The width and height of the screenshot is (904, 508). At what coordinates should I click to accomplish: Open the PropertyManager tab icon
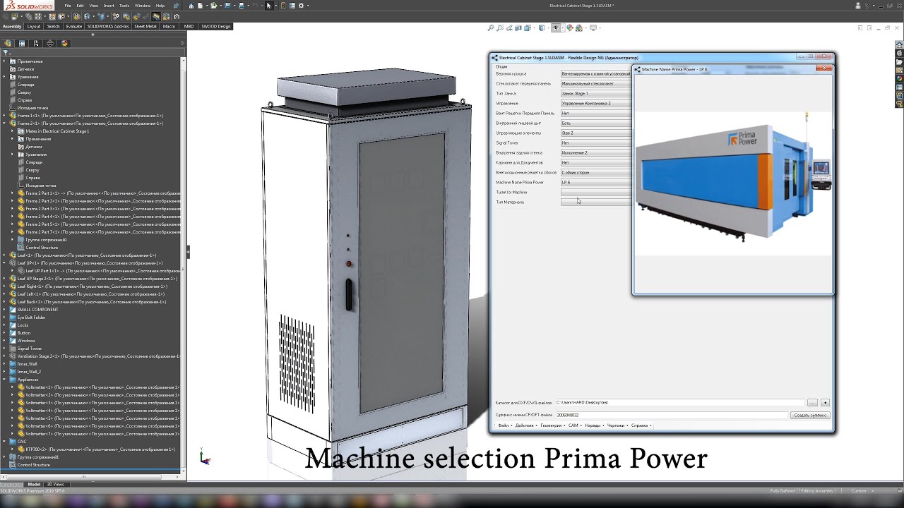22,43
